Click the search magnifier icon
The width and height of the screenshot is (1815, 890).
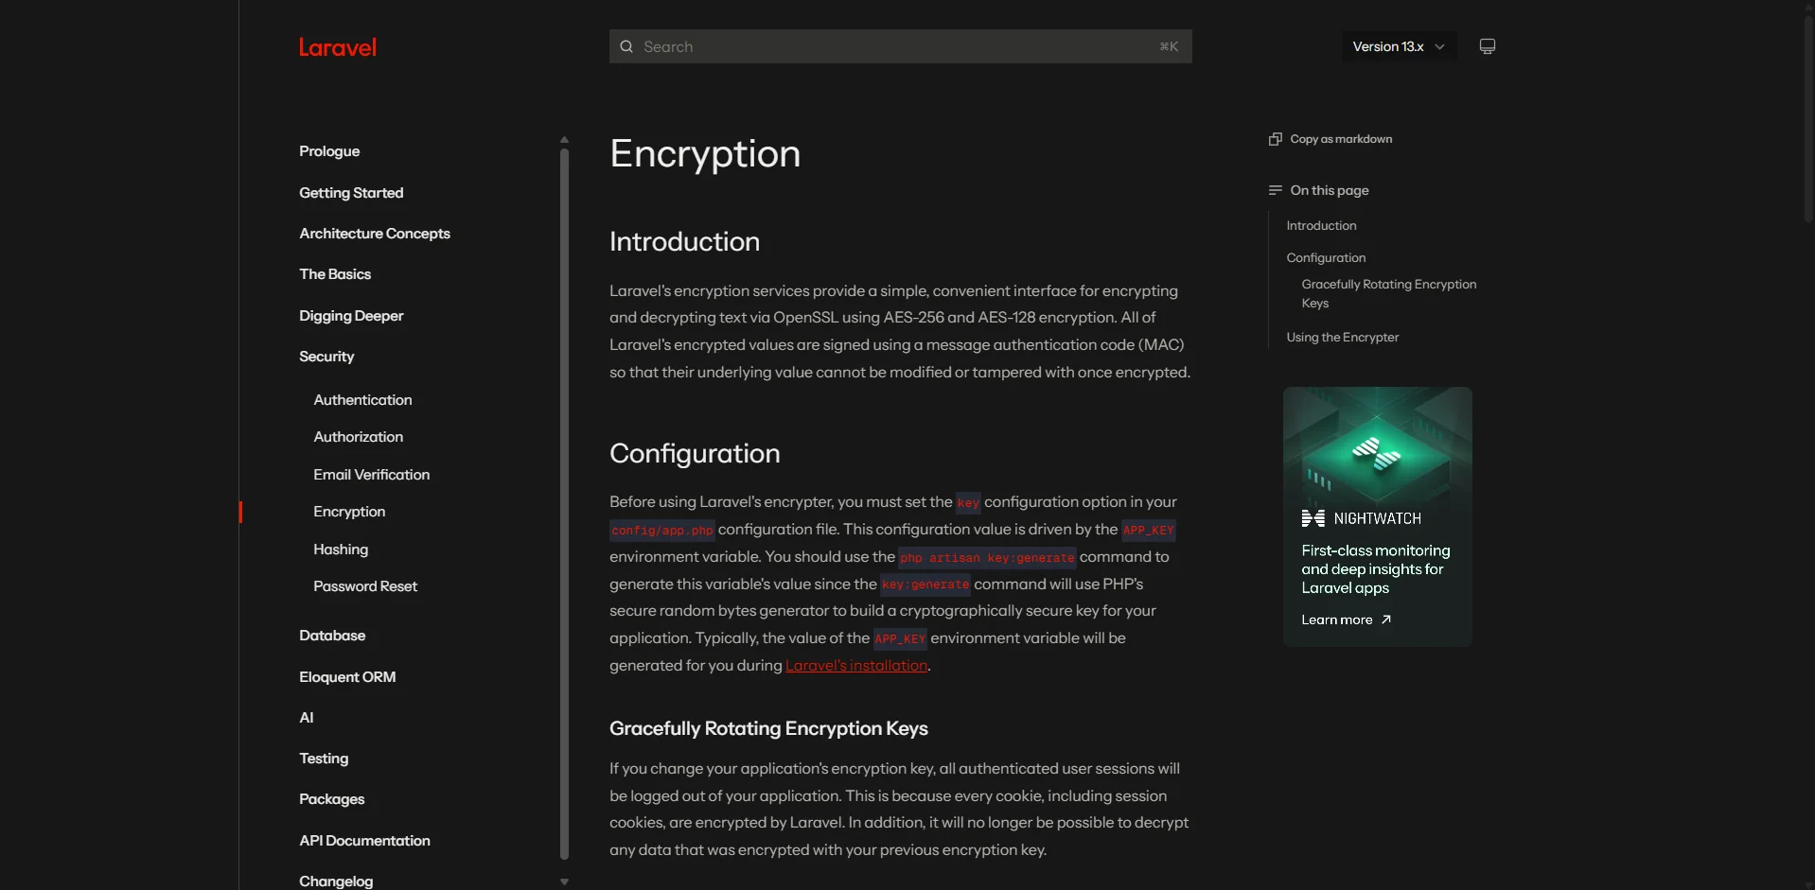click(626, 46)
